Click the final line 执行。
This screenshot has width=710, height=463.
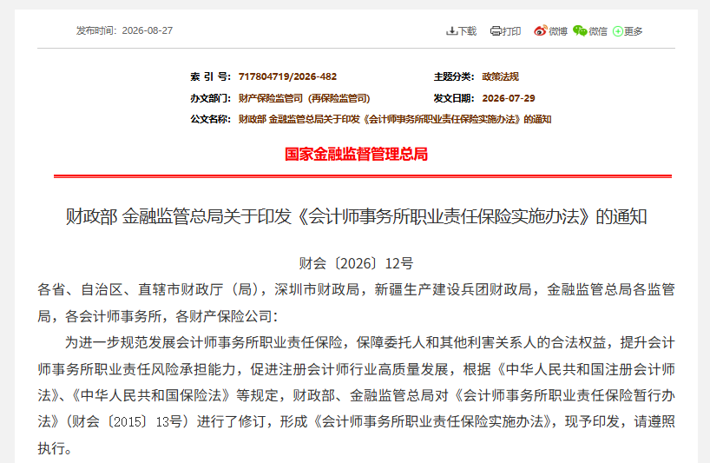55,448
